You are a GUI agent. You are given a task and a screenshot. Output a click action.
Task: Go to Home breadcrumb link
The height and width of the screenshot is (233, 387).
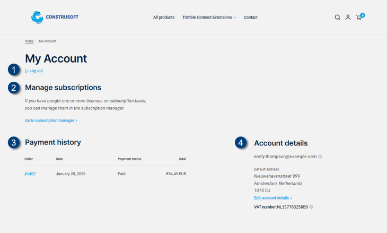coord(29,41)
